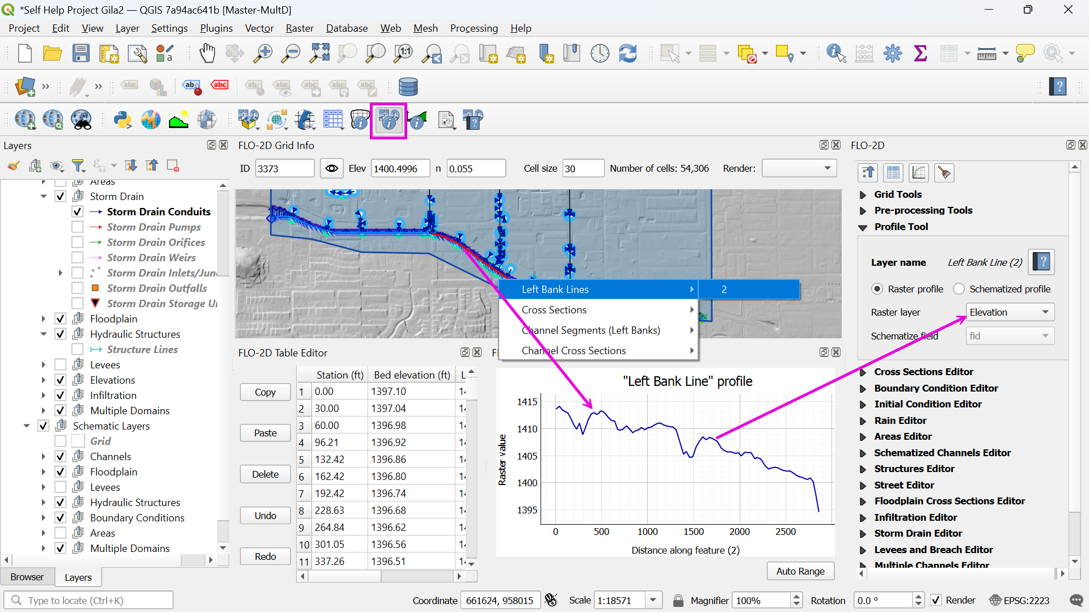Enable the Storm Drain Pumps layer checkbox
The height and width of the screenshot is (612, 1089).
78,227
